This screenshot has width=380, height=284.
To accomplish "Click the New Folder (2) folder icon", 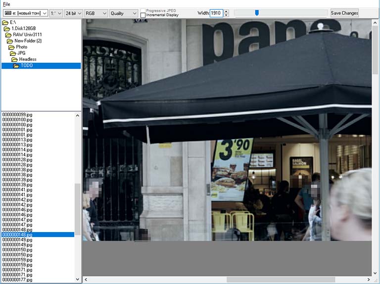I will [x=10, y=41].
